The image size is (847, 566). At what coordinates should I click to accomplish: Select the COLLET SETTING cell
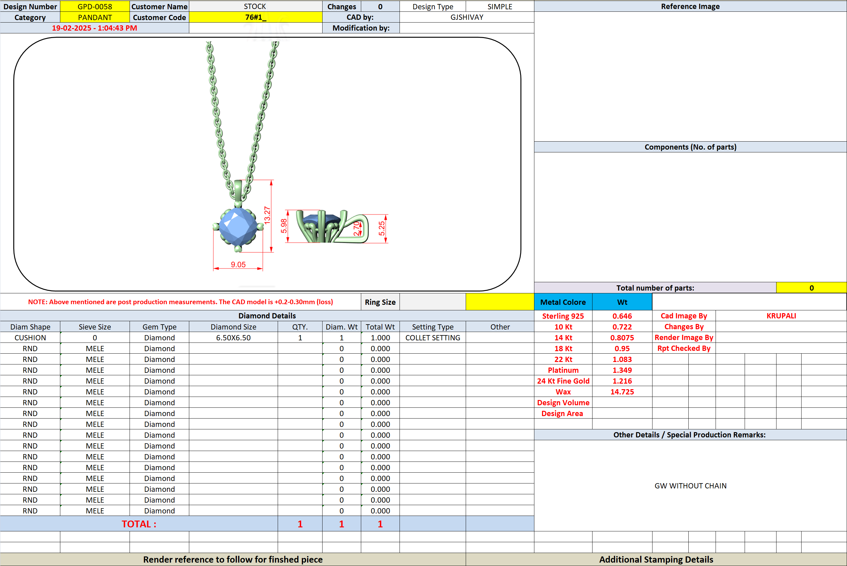tap(433, 338)
